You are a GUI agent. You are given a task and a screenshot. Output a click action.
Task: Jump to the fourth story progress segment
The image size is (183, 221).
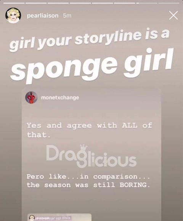point(80,3)
